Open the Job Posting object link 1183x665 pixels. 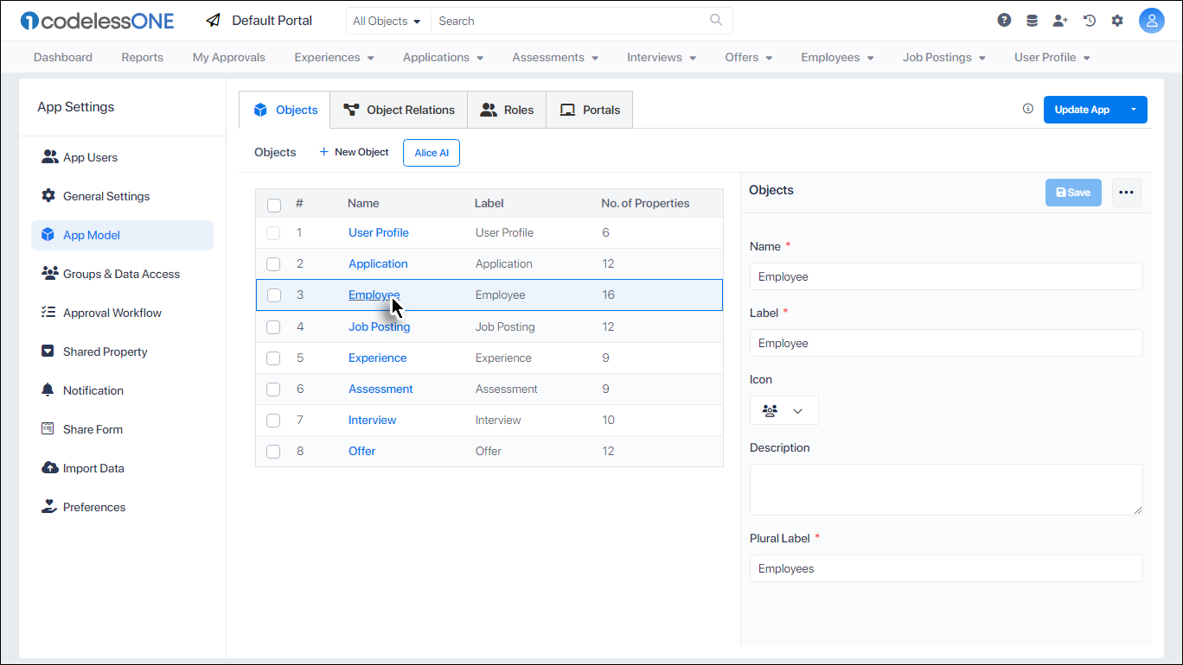click(379, 326)
